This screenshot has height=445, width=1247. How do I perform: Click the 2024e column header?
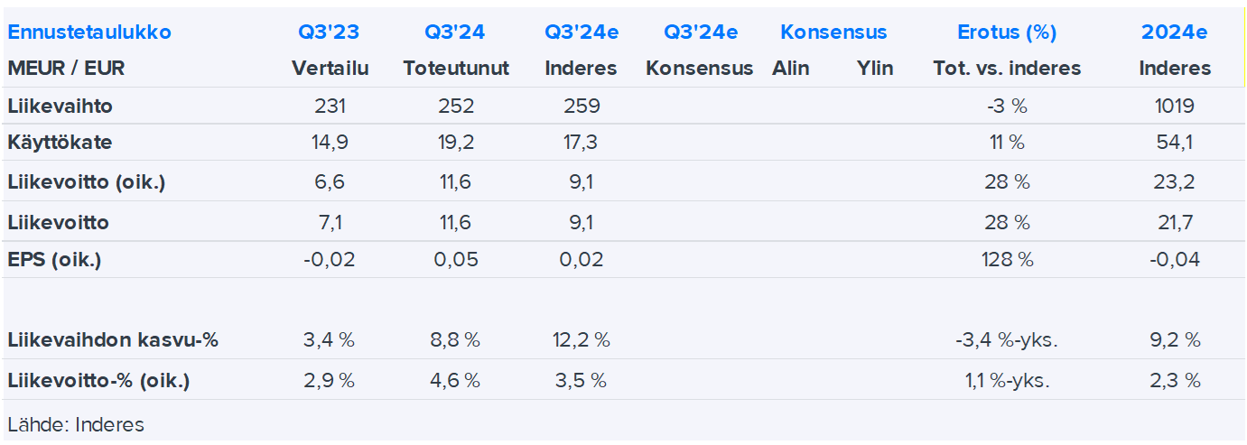1175,32
